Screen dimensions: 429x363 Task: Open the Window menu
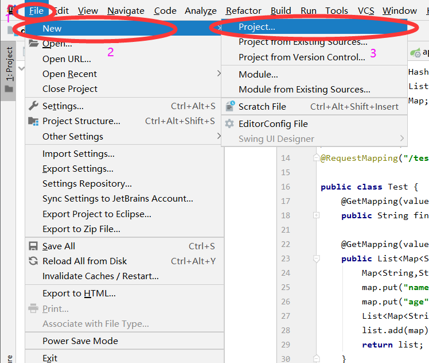pos(399,11)
